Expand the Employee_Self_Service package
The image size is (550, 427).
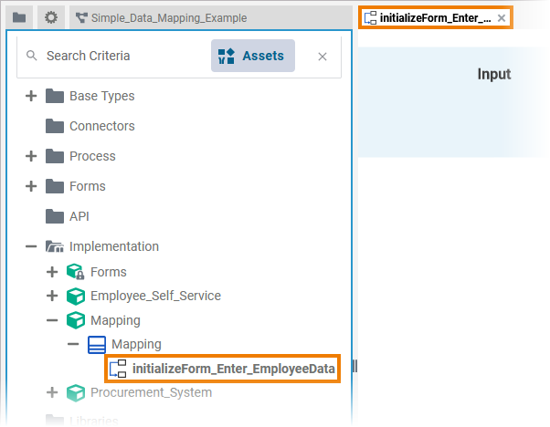pyautogui.click(x=52, y=296)
